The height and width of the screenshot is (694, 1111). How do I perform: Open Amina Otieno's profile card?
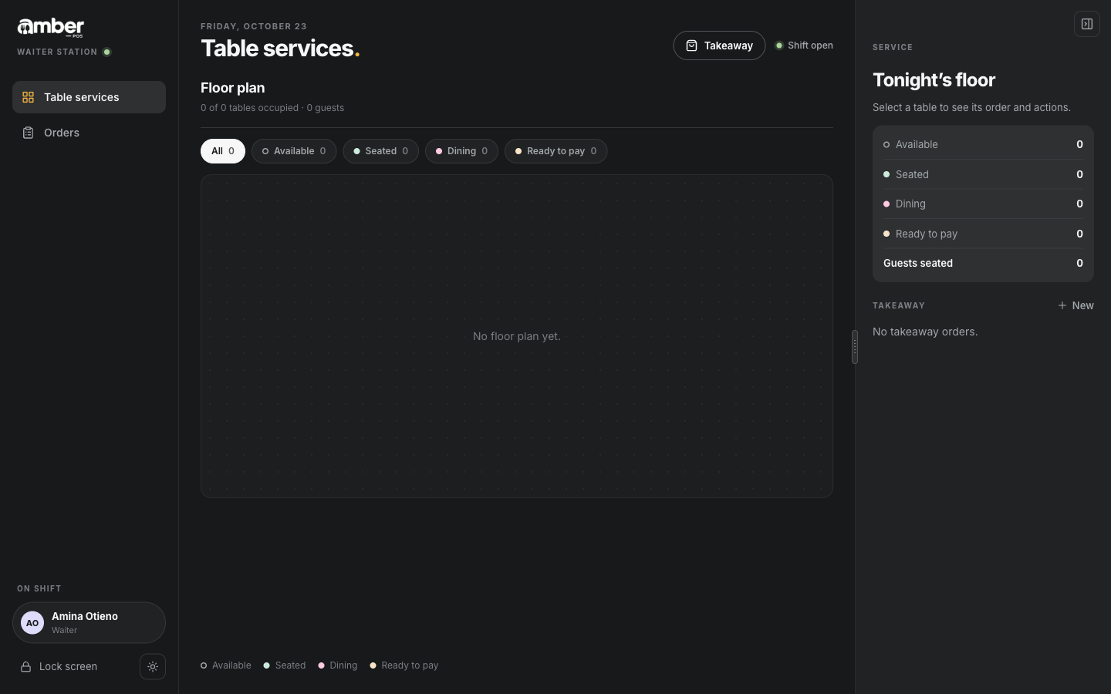coord(89,623)
